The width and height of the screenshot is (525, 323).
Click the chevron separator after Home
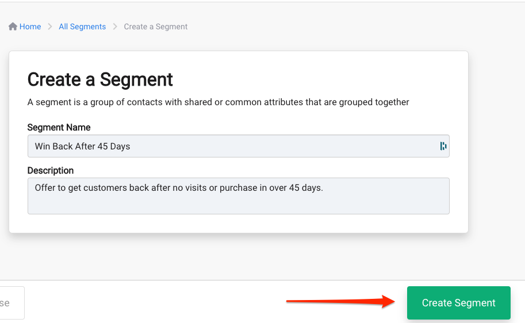[50, 26]
